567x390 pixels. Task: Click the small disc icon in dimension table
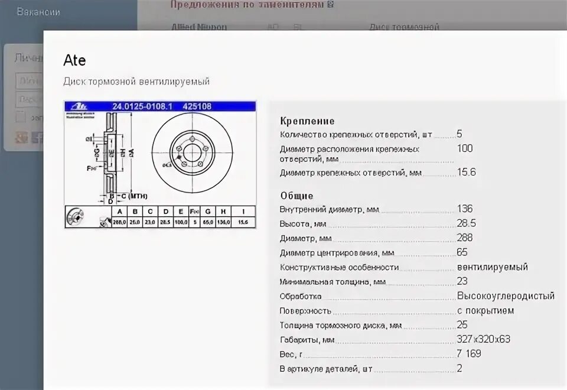(x=76, y=217)
